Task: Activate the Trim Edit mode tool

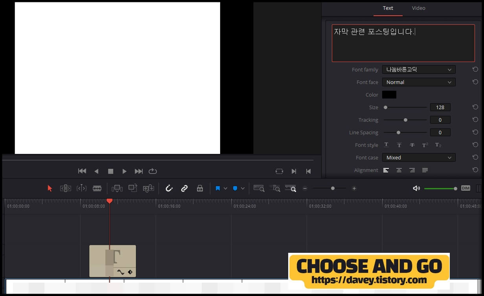Action: pos(66,188)
